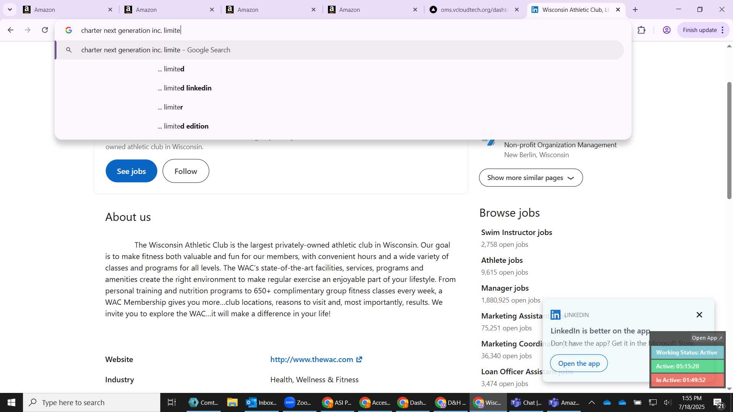Open the tab search dropdown arrow
This screenshot has width=733, height=412.
10,10
